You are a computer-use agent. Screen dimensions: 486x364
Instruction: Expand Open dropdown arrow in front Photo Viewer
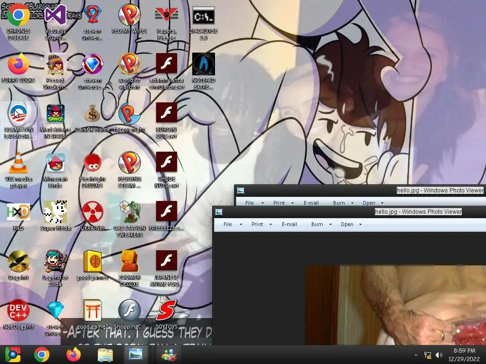[x=360, y=224]
